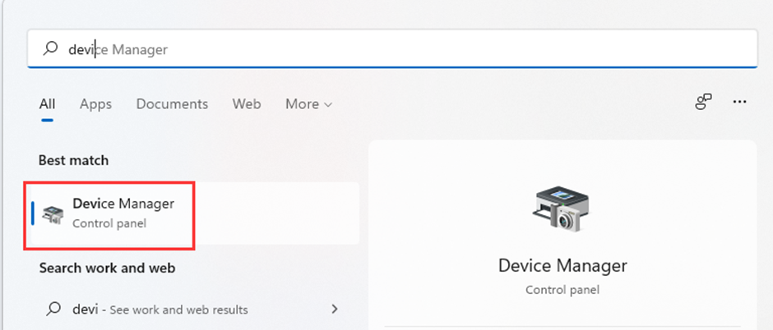Viewport: 773px width, 330px height.
Task: Click "Control panel" under the Best match result
Action: [109, 222]
